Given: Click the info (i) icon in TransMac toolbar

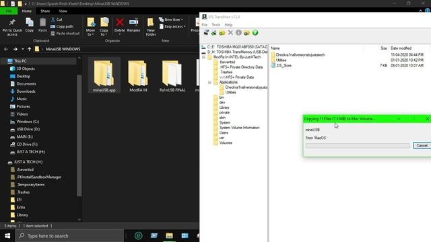Looking at the screenshot, I should point(238,33).
